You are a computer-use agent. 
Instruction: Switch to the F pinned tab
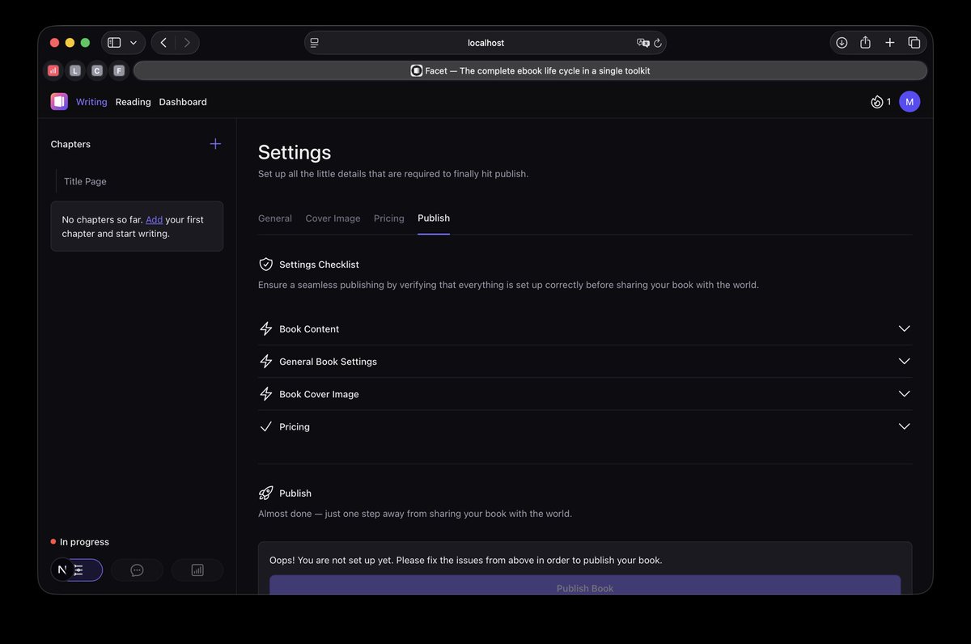tap(119, 70)
